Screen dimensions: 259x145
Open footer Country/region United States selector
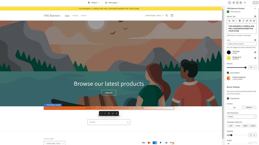[x=54, y=143]
